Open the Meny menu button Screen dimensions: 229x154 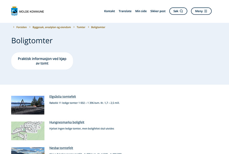click(201, 11)
